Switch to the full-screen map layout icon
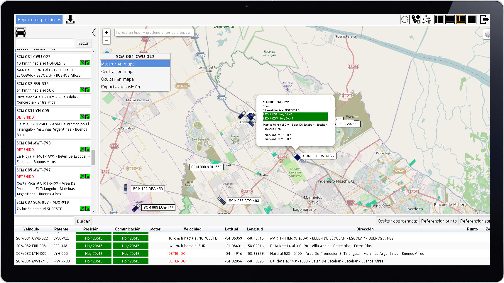 click(x=471, y=19)
